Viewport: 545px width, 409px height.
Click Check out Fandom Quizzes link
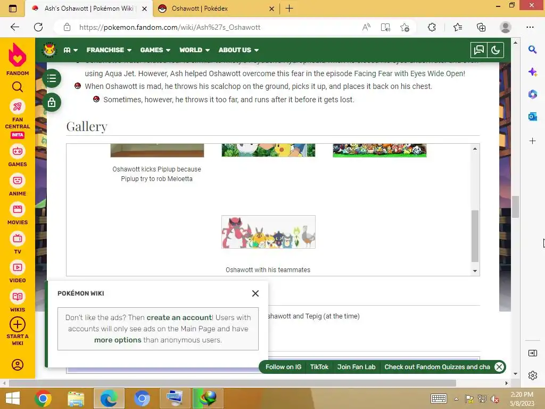coord(437,367)
